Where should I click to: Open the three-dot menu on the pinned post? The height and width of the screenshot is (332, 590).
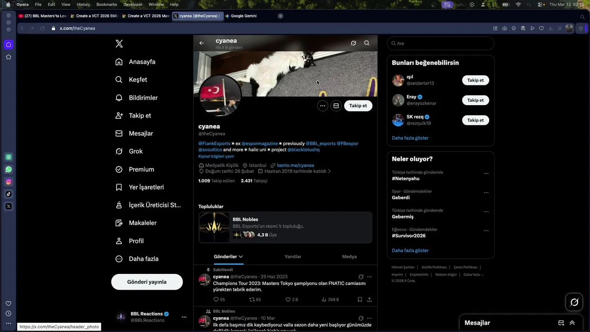(369, 277)
